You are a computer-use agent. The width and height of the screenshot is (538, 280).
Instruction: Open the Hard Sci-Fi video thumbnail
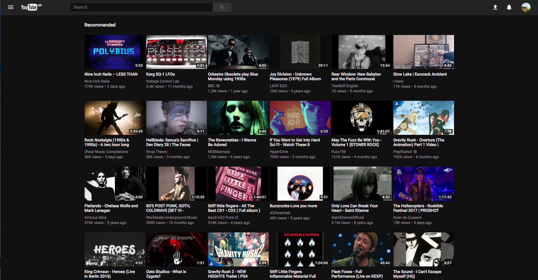tap(300, 118)
